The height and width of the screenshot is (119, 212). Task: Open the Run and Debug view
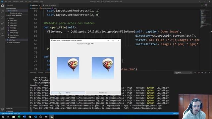[x=3, y=23]
